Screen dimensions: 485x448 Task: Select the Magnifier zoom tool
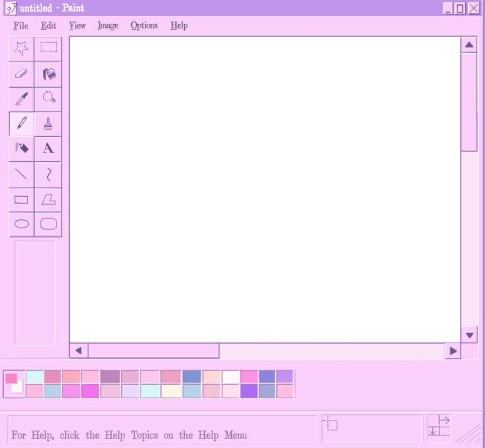[48, 99]
